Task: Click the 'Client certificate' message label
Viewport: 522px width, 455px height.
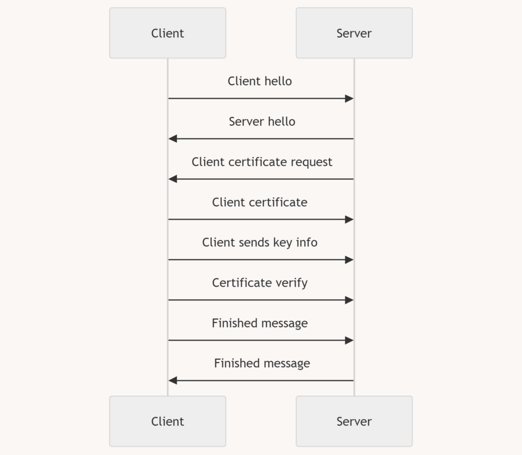Action: pyautogui.click(x=260, y=202)
